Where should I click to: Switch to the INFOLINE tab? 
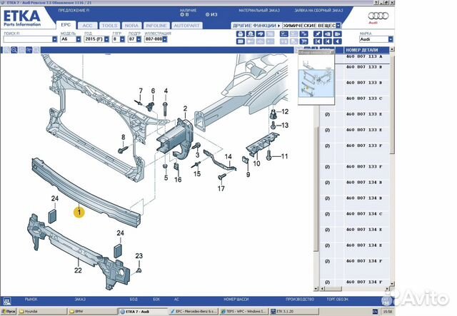156,26
